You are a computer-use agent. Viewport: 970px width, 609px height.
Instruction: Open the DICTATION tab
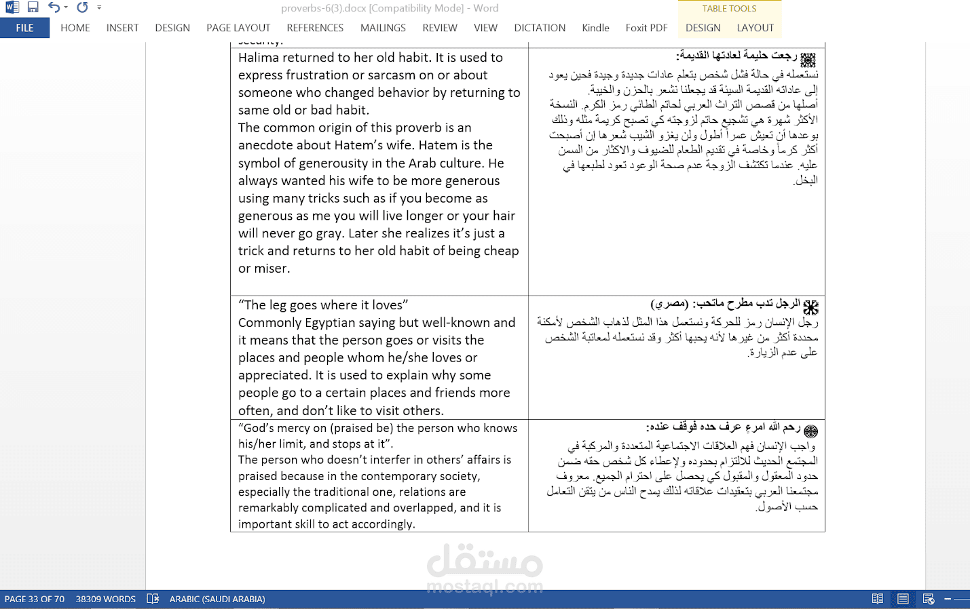[540, 28]
